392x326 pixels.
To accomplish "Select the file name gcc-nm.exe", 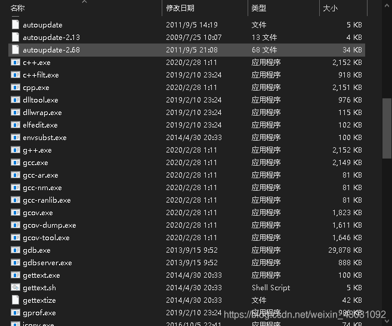I will pos(42,188).
